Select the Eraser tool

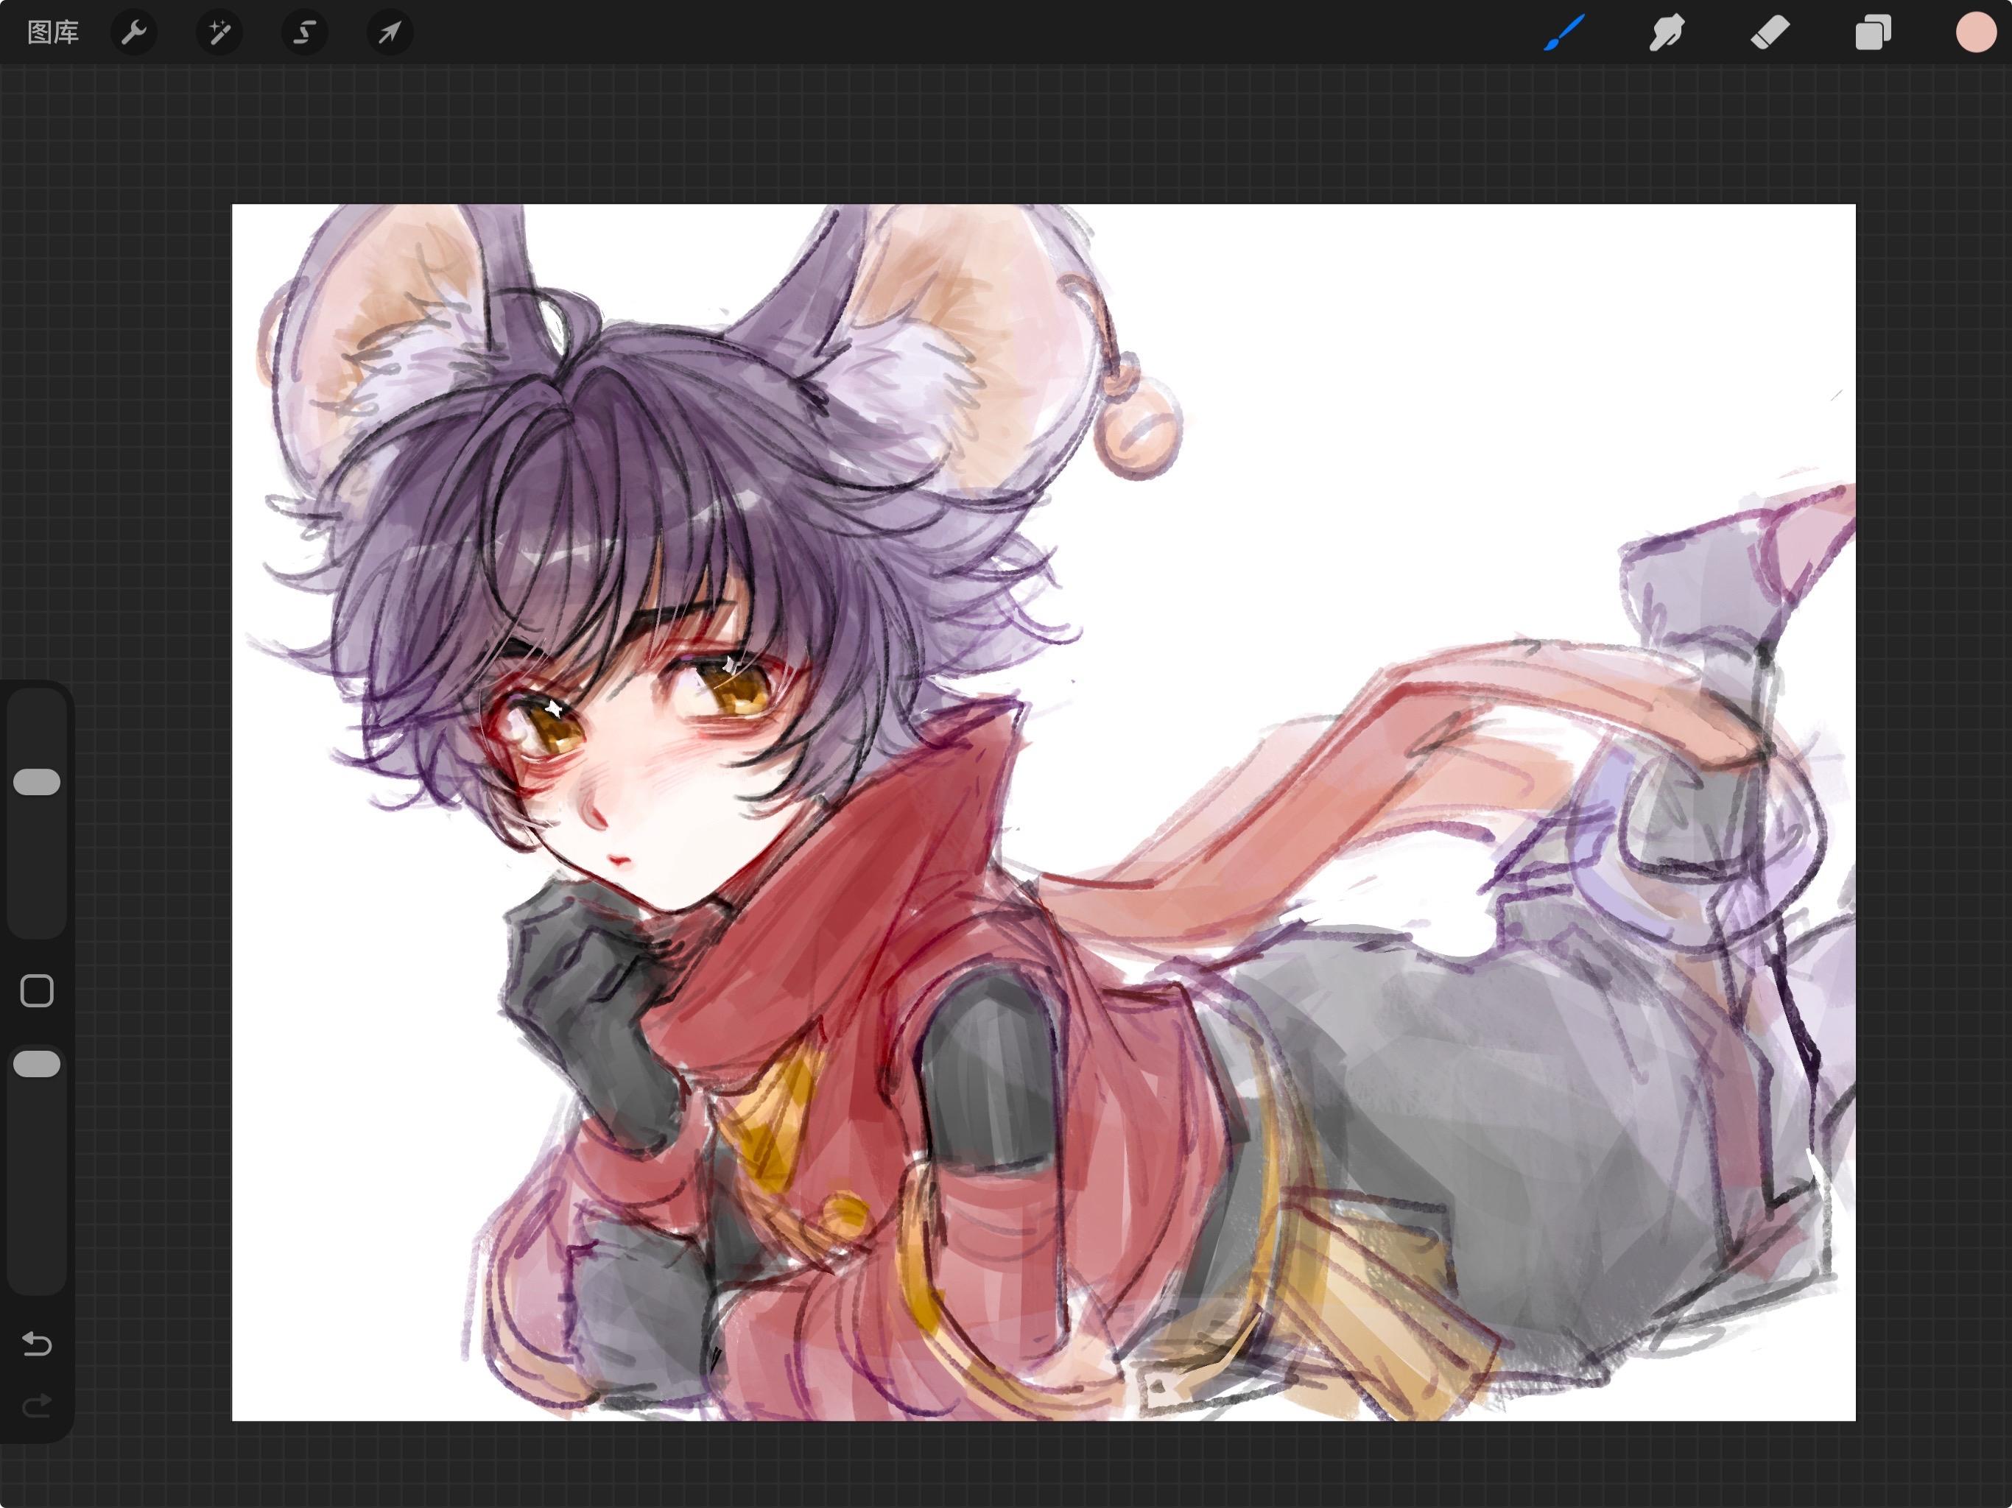(x=1770, y=32)
